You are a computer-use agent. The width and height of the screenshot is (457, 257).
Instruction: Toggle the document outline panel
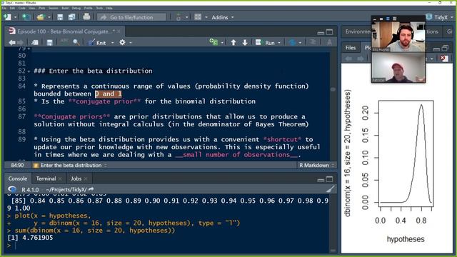click(x=313, y=42)
